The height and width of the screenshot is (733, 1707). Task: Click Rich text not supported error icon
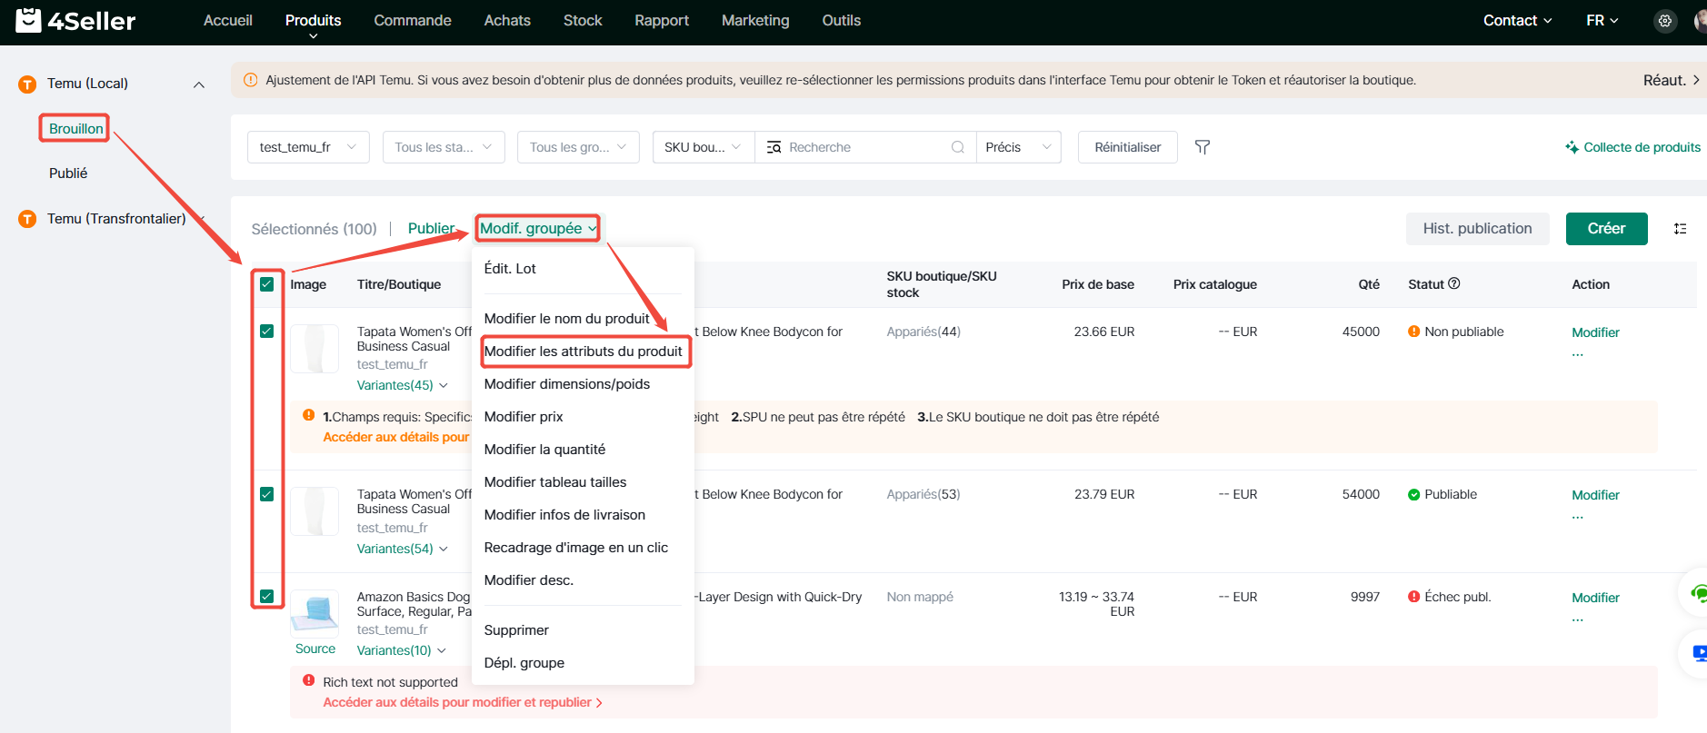[x=308, y=680]
